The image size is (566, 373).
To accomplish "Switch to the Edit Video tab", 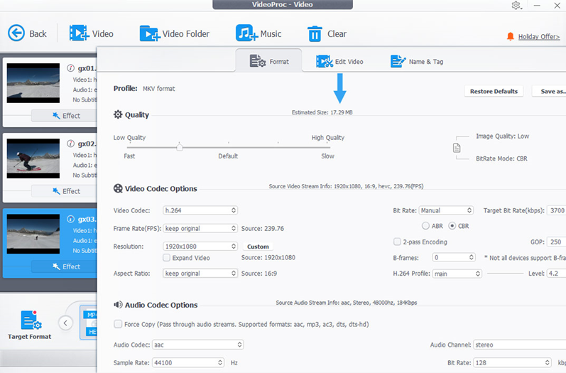I will 339,61.
